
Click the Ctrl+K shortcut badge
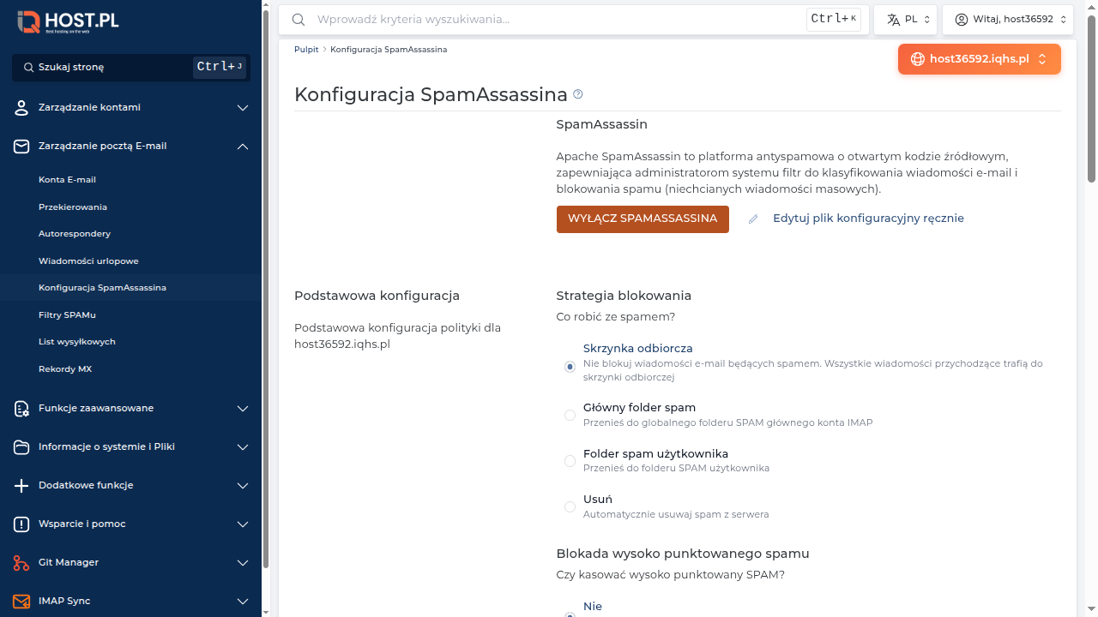click(x=834, y=19)
